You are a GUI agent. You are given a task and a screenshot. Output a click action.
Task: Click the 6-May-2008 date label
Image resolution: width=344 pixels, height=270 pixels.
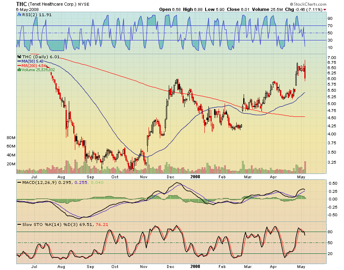(27, 9)
